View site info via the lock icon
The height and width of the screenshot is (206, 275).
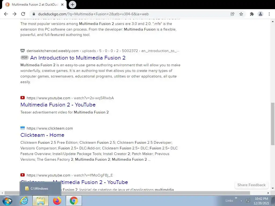click(x=34, y=14)
